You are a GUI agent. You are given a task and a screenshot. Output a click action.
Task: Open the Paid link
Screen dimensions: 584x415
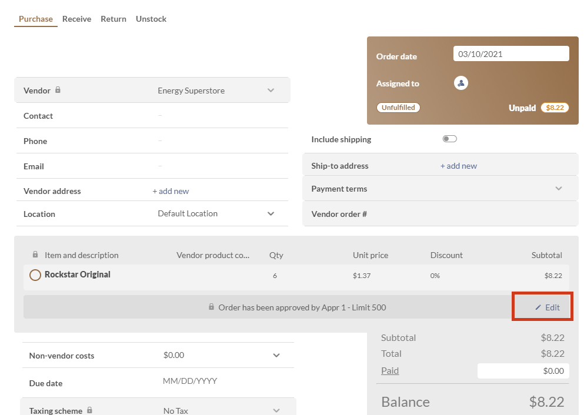[390, 371]
